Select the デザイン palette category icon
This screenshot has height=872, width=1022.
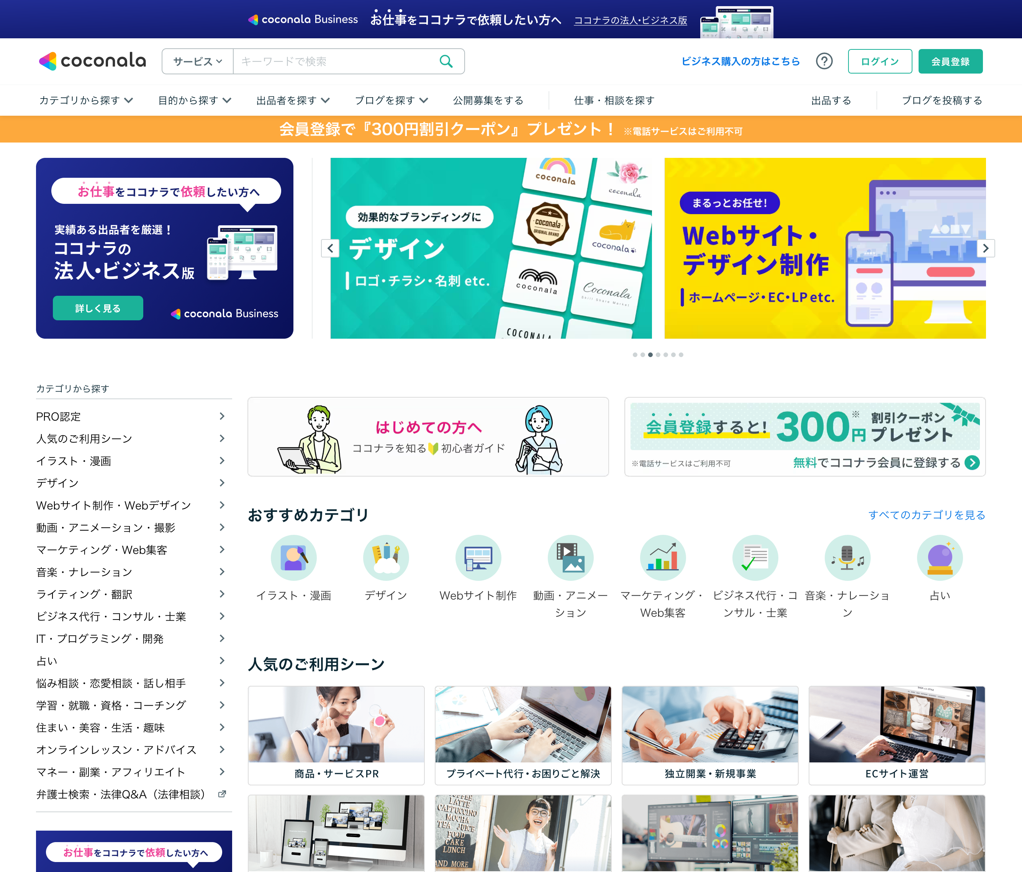(x=386, y=558)
